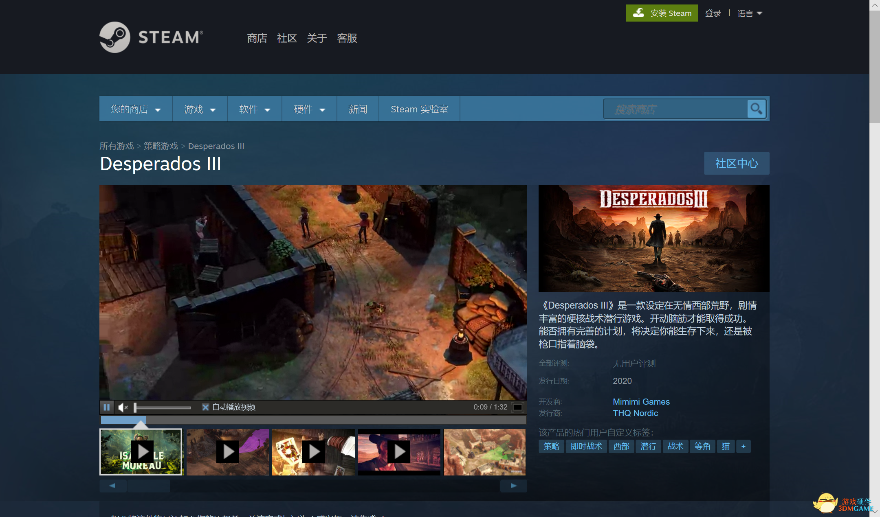Click the 策略 tag

(x=551, y=447)
